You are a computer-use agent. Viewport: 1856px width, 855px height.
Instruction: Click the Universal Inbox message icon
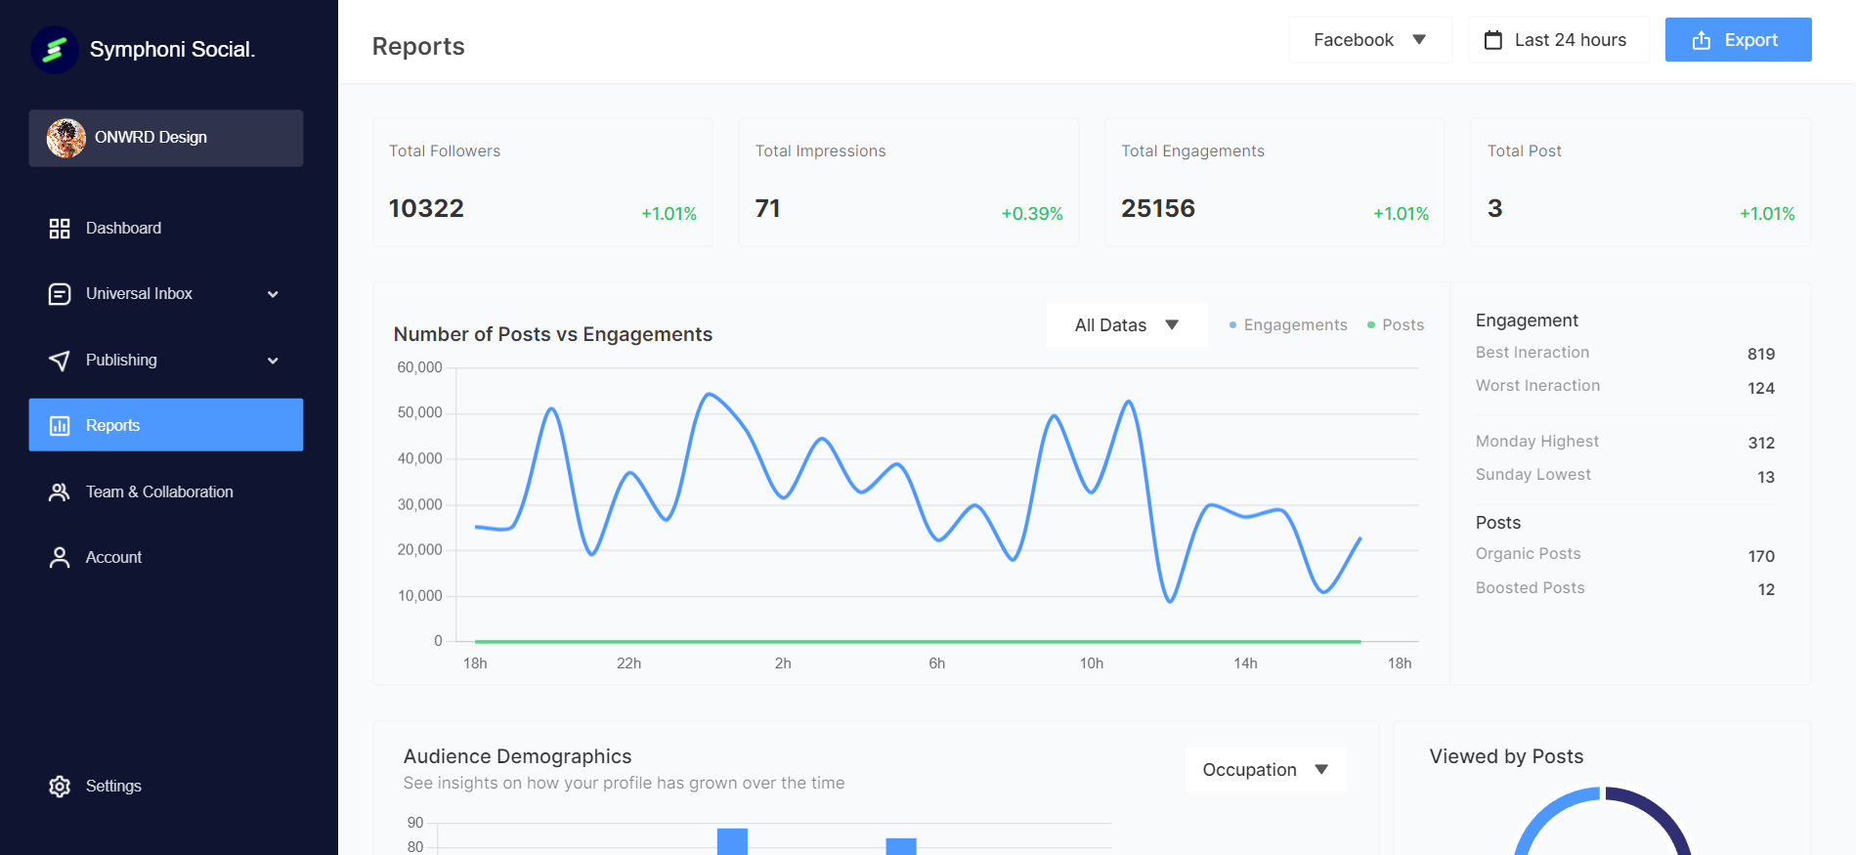60,294
